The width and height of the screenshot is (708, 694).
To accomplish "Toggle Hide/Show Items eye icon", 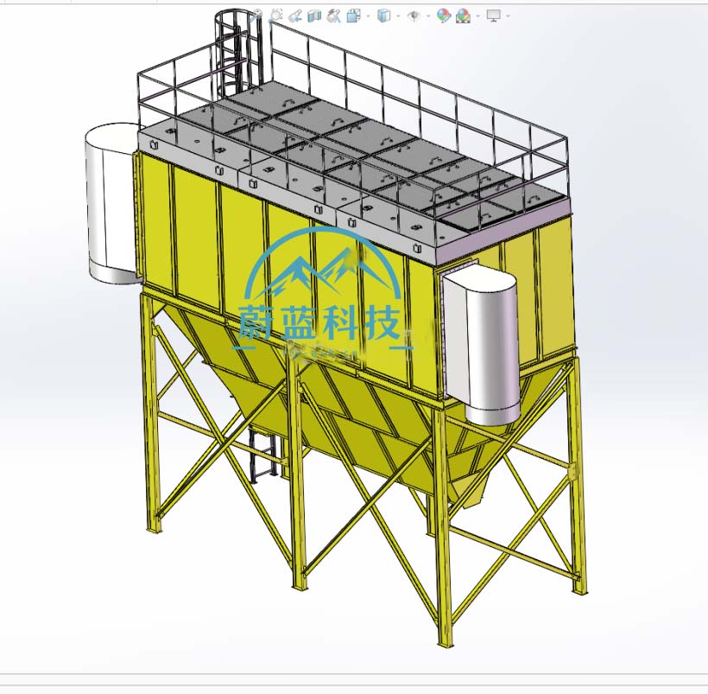I will tap(414, 16).
